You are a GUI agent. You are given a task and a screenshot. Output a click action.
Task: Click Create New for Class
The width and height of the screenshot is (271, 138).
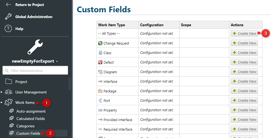point(244,52)
